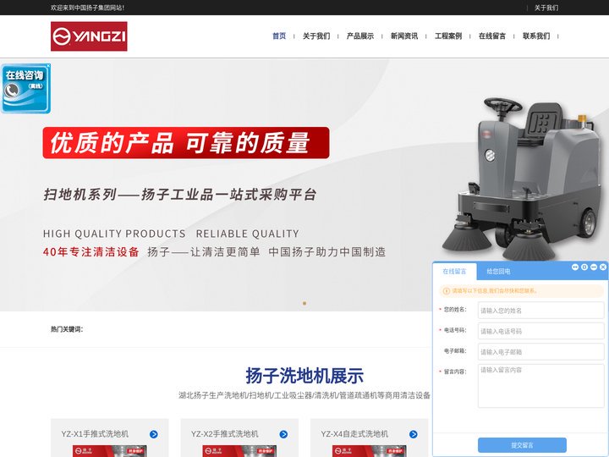Open the 工程案例 menu item

click(447, 36)
